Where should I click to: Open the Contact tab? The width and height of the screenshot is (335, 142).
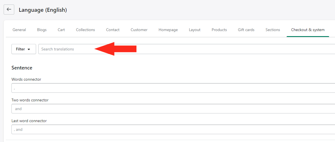click(113, 30)
